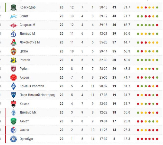
Task: Click the Рубин club crest
Action: point(13,69)
